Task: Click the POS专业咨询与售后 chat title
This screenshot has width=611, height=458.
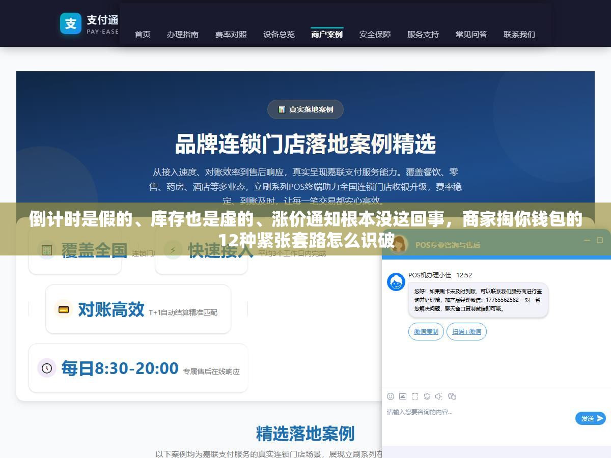Action: pos(448,245)
